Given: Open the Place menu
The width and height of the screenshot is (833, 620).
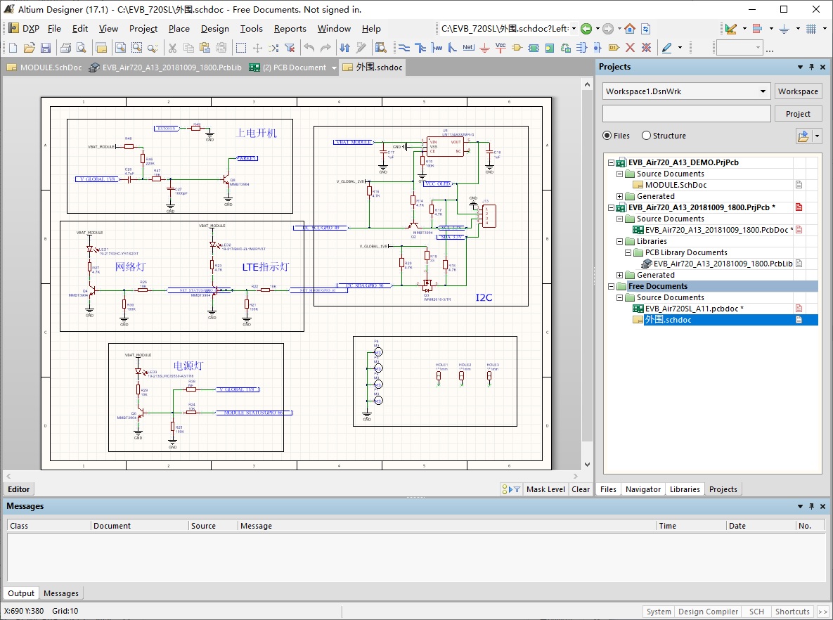Looking at the screenshot, I should coord(179,29).
